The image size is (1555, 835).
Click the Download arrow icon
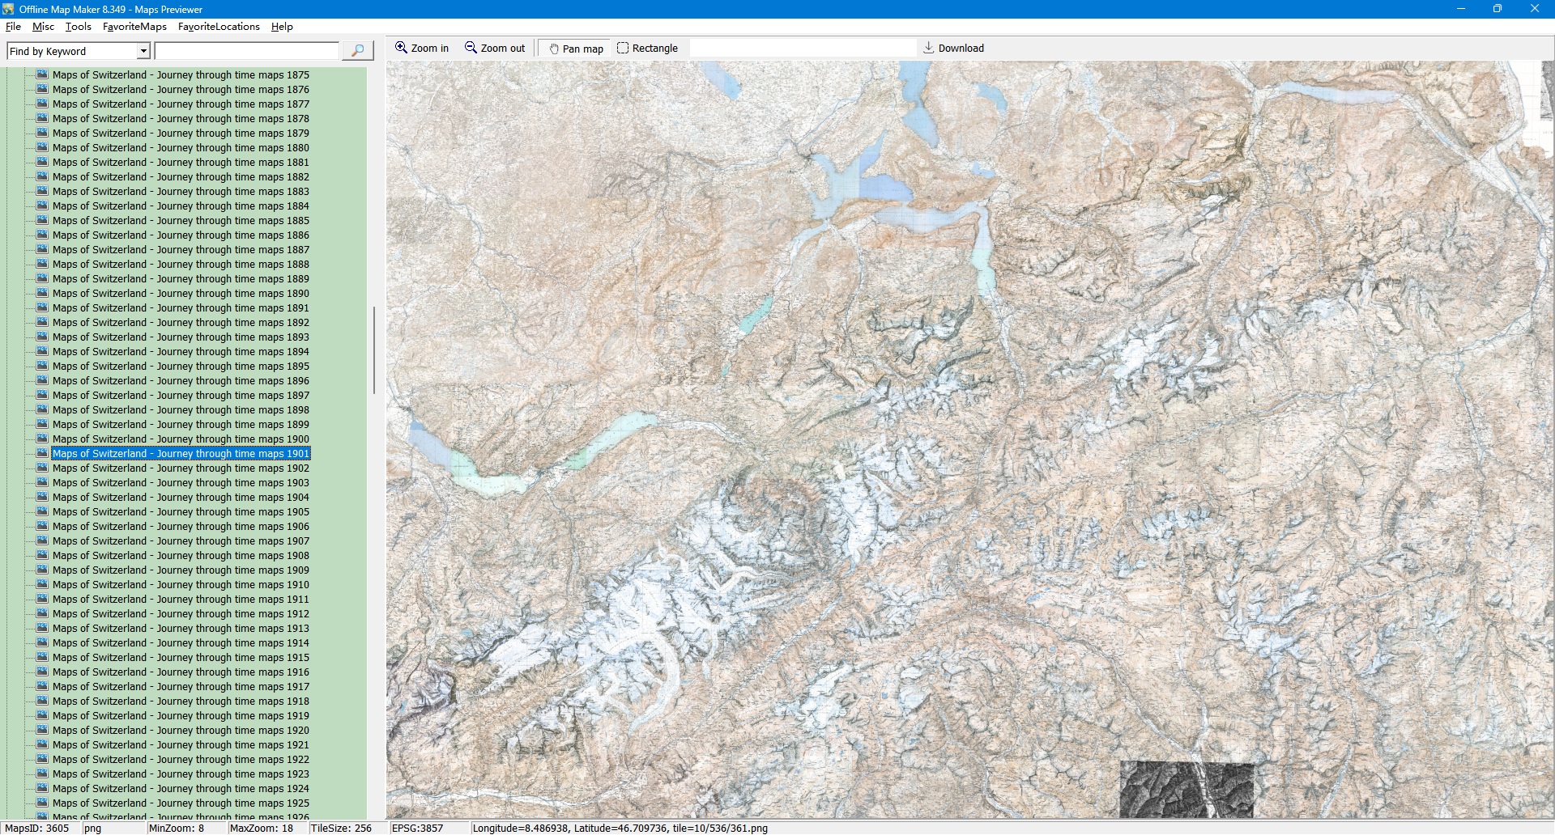pyautogui.click(x=928, y=48)
